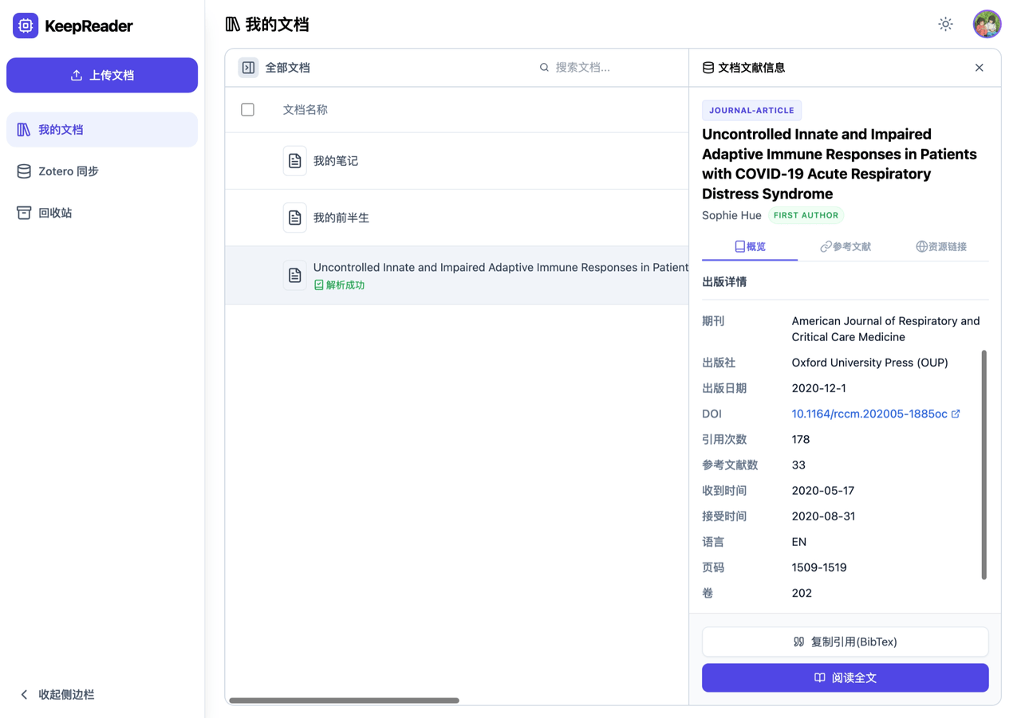Click the file icon beside 我的前半生

coord(294,218)
